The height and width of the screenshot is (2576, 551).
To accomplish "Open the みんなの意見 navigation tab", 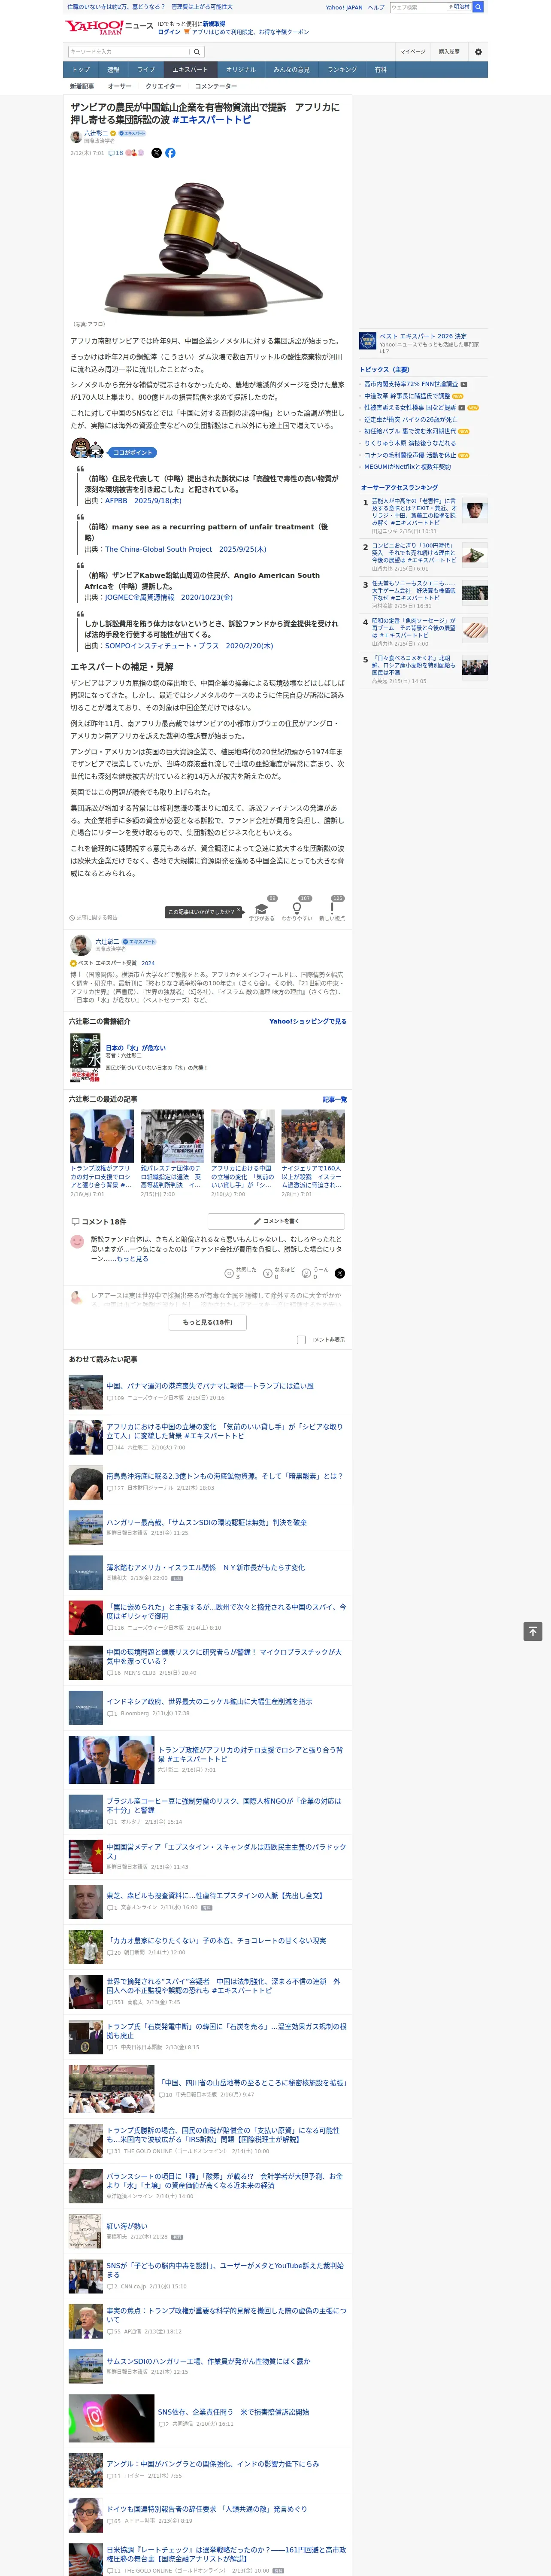I will pyautogui.click(x=292, y=70).
